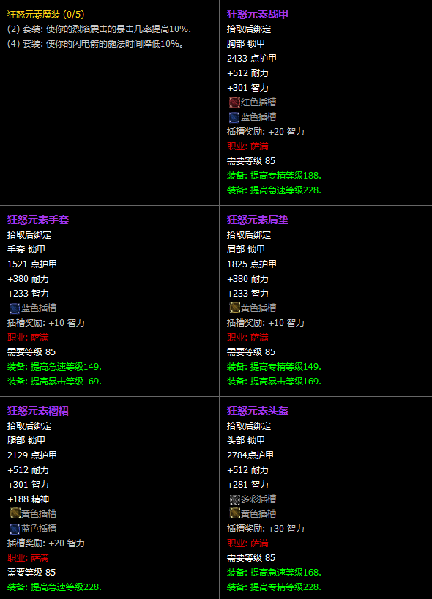Select the 头部 锁甲 slot line
The image size is (432, 599).
click(x=245, y=441)
